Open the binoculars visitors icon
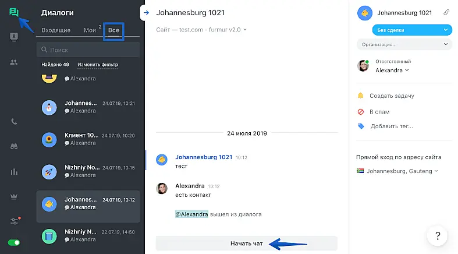 point(14,147)
